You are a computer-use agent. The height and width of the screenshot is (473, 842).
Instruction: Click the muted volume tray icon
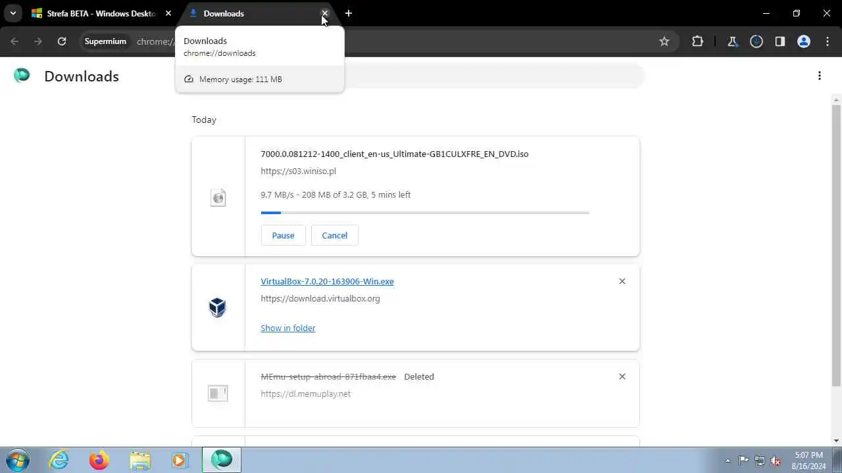(776, 461)
